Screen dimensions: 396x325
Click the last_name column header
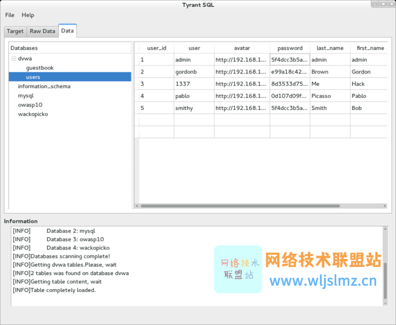tap(330, 48)
